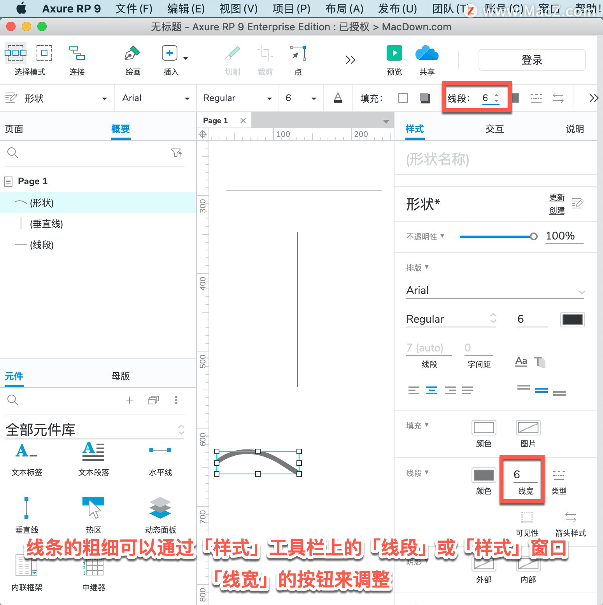Screen dimensions: 603x605
Task: Switch to the Masters tab
Action: 121,376
